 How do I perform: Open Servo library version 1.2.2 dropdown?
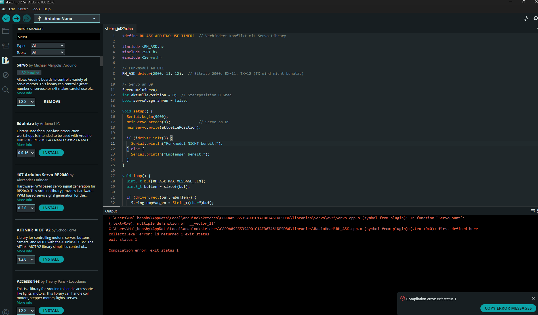pyautogui.click(x=26, y=101)
